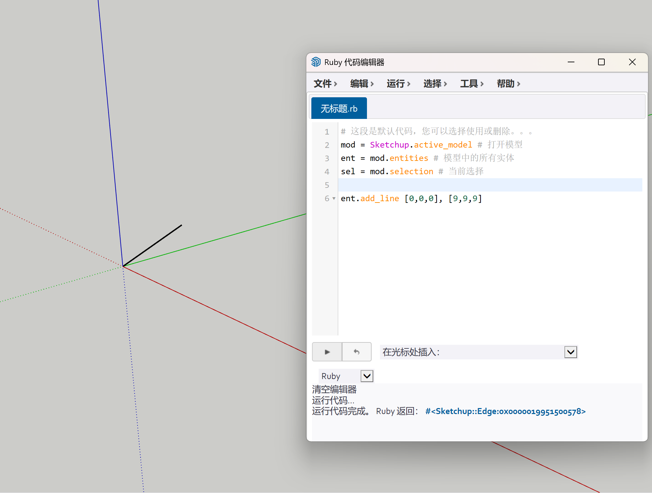Collapse the fold arrow at line 6

(x=334, y=199)
